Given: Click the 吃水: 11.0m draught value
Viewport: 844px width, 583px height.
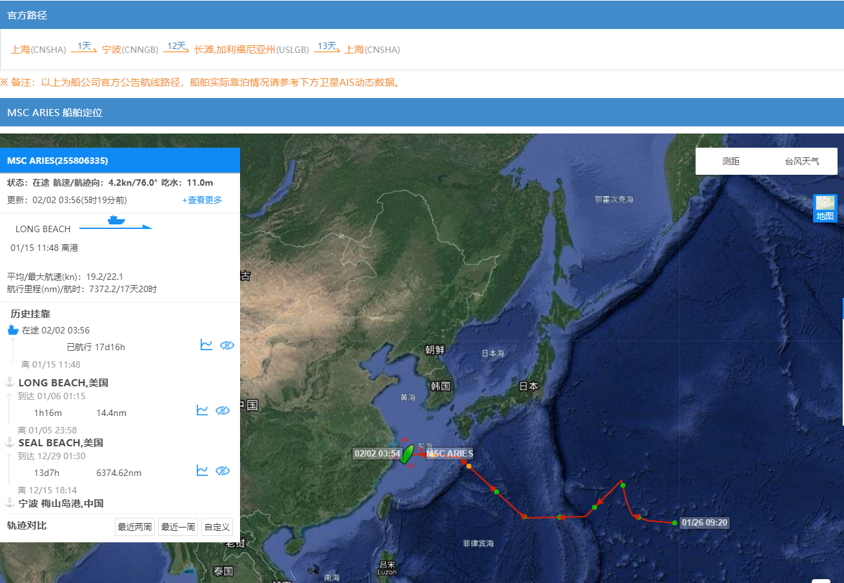Looking at the screenshot, I should pyautogui.click(x=187, y=183).
